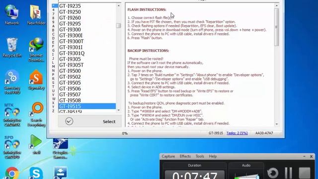Select GT-I9295 in model list
The height and width of the screenshot is (179, 318).
(87, 24)
